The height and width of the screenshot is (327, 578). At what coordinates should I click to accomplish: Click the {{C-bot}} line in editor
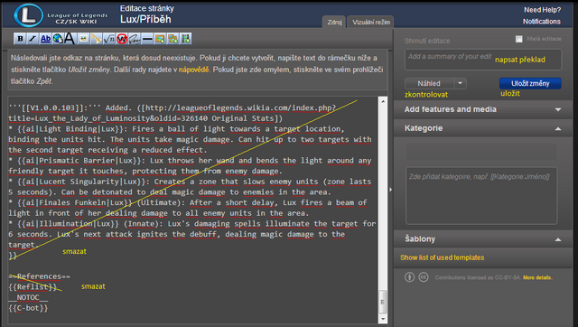click(x=28, y=308)
